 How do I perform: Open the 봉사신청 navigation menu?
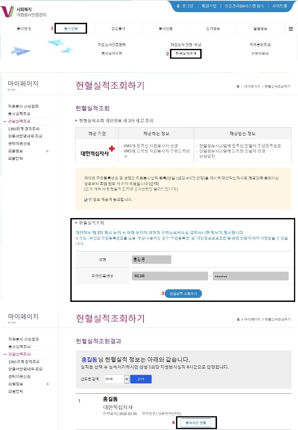point(166,28)
